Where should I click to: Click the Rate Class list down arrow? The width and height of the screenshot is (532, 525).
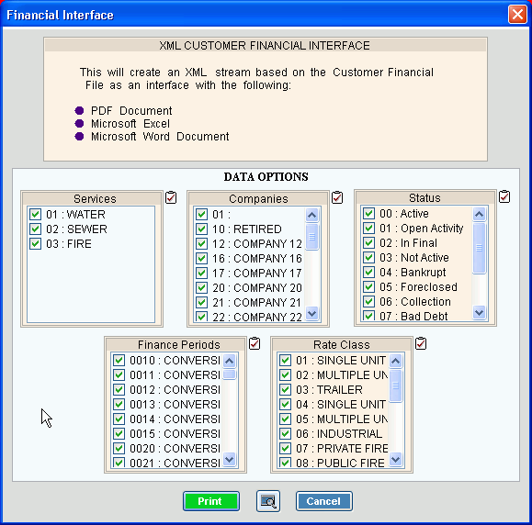(x=396, y=459)
